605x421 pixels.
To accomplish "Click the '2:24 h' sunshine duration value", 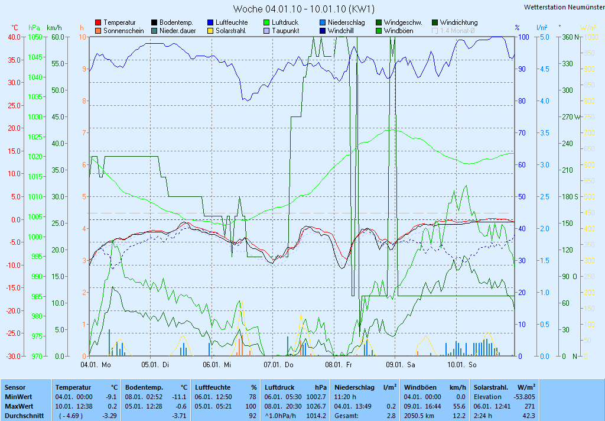I will point(484,416).
